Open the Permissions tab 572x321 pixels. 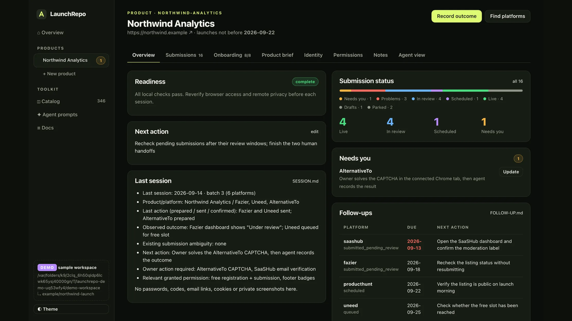[x=348, y=55]
